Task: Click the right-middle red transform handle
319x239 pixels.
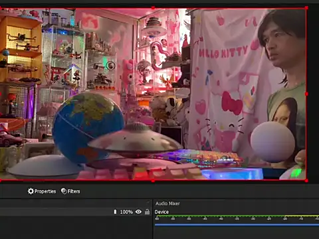Action: tap(306, 94)
